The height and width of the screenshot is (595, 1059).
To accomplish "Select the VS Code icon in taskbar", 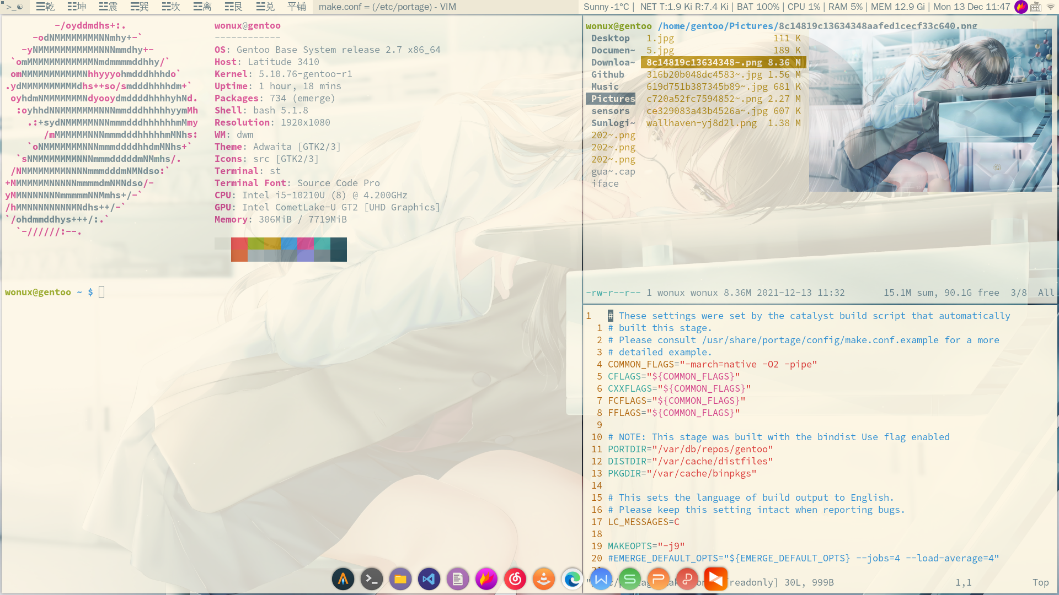I will click(x=429, y=579).
